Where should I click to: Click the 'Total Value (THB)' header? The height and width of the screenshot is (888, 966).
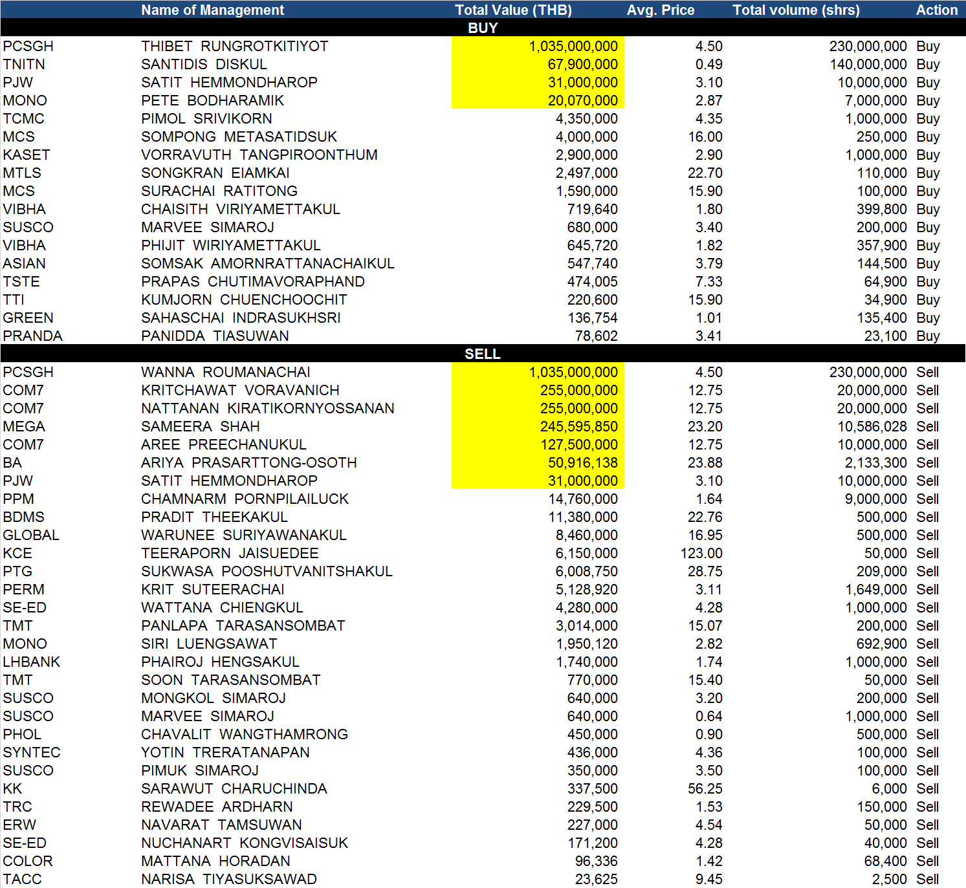[513, 10]
